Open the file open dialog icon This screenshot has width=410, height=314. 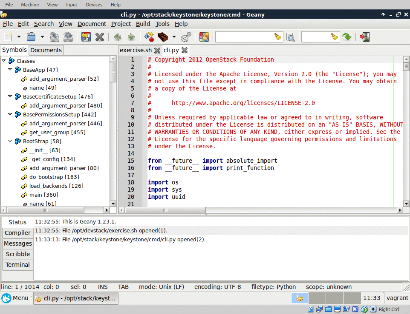31,37
